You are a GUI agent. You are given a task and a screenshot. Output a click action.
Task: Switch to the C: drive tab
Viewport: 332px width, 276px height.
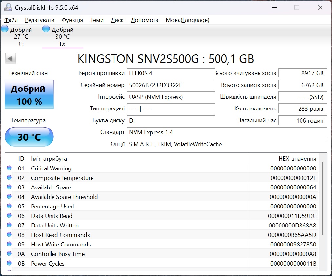click(x=21, y=36)
